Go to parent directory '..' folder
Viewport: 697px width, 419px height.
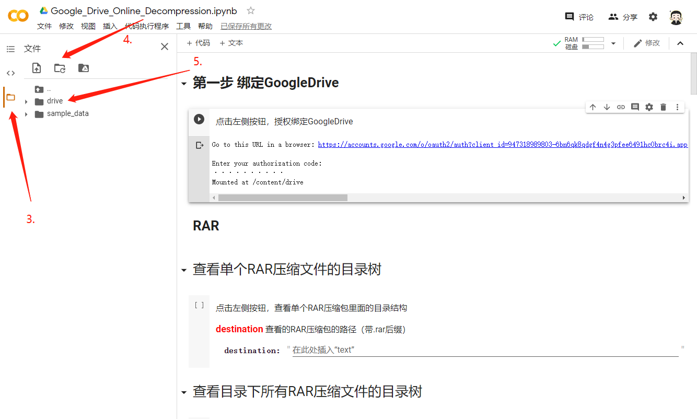pyautogui.click(x=43, y=89)
